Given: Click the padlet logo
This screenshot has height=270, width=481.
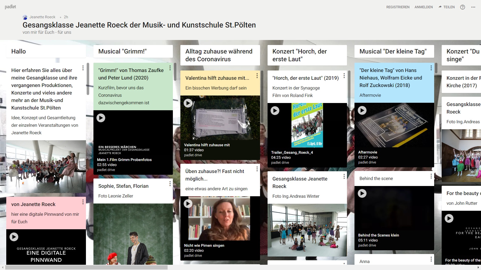Looking at the screenshot, I should [x=10, y=7].
